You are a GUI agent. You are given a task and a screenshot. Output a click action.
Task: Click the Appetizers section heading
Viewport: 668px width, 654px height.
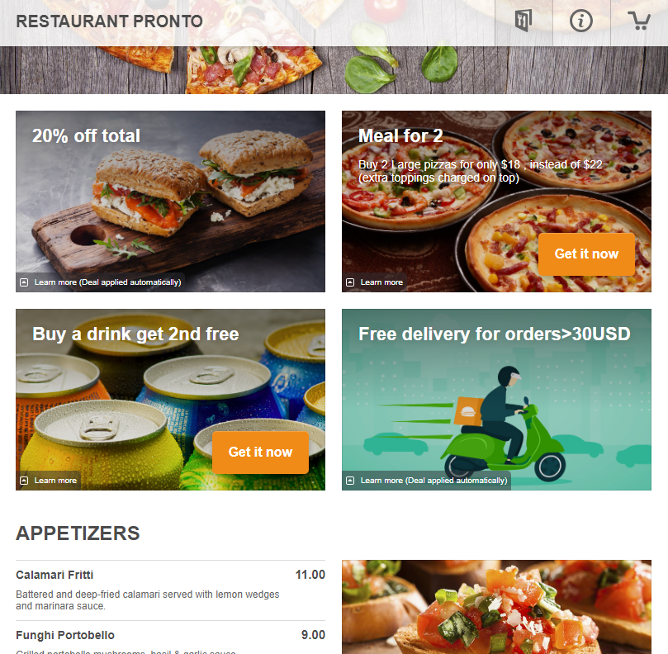click(x=78, y=533)
